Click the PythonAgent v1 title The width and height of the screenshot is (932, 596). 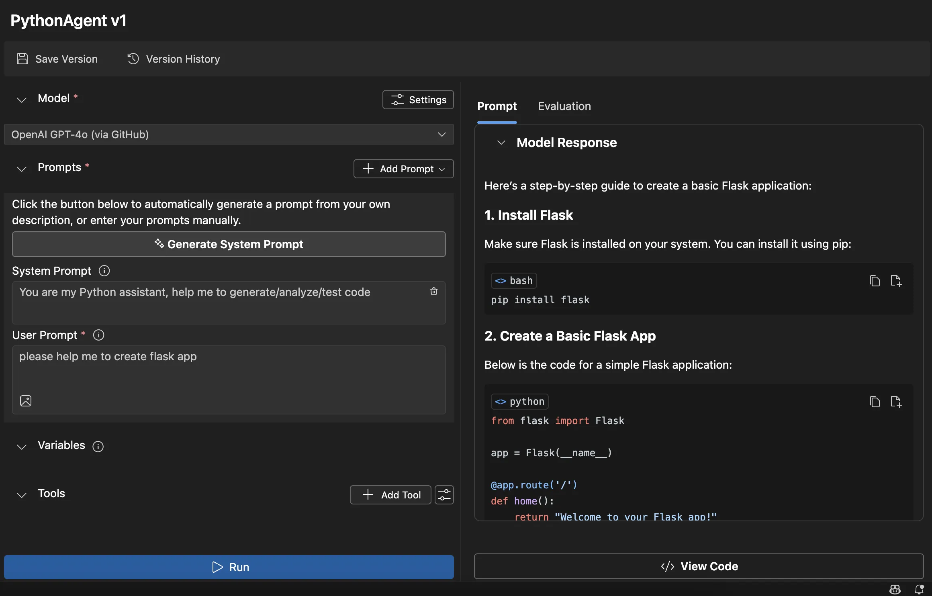tap(68, 20)
